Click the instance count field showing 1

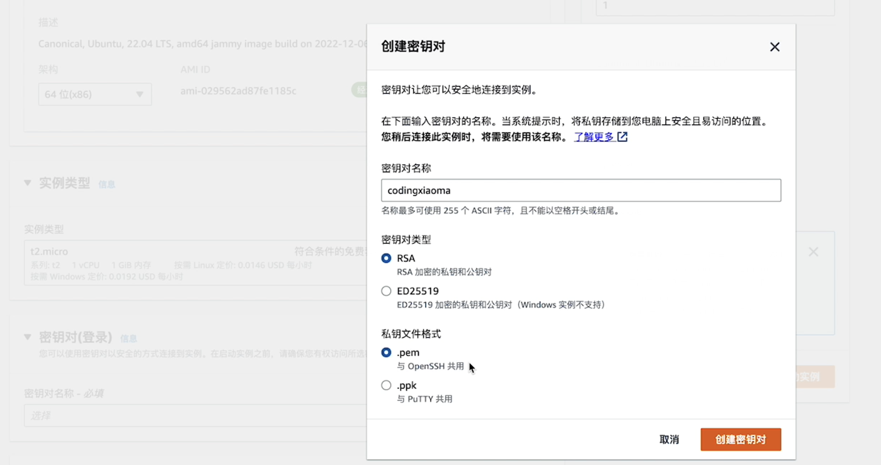point(715,7)
